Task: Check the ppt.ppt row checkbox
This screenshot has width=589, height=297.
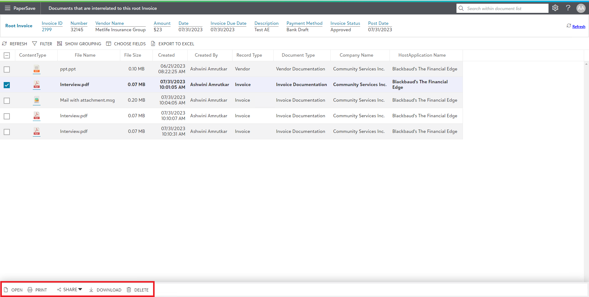Action: tap(7, 70)
